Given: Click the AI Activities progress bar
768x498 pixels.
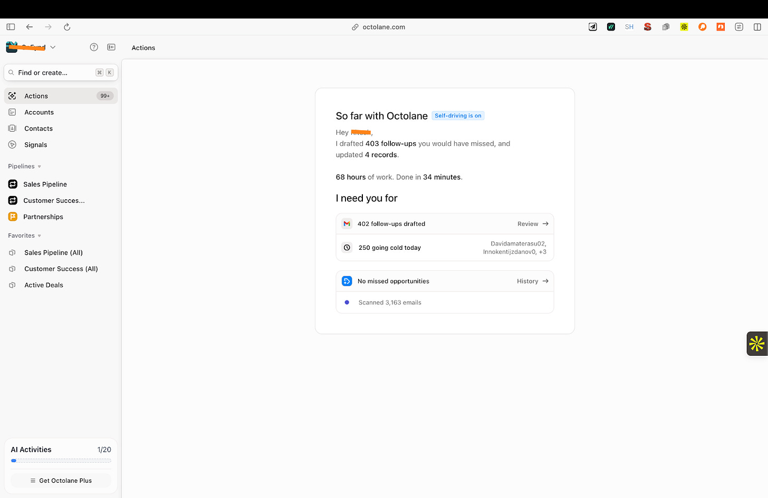Looking at the screenshot, I should point(61,461).
